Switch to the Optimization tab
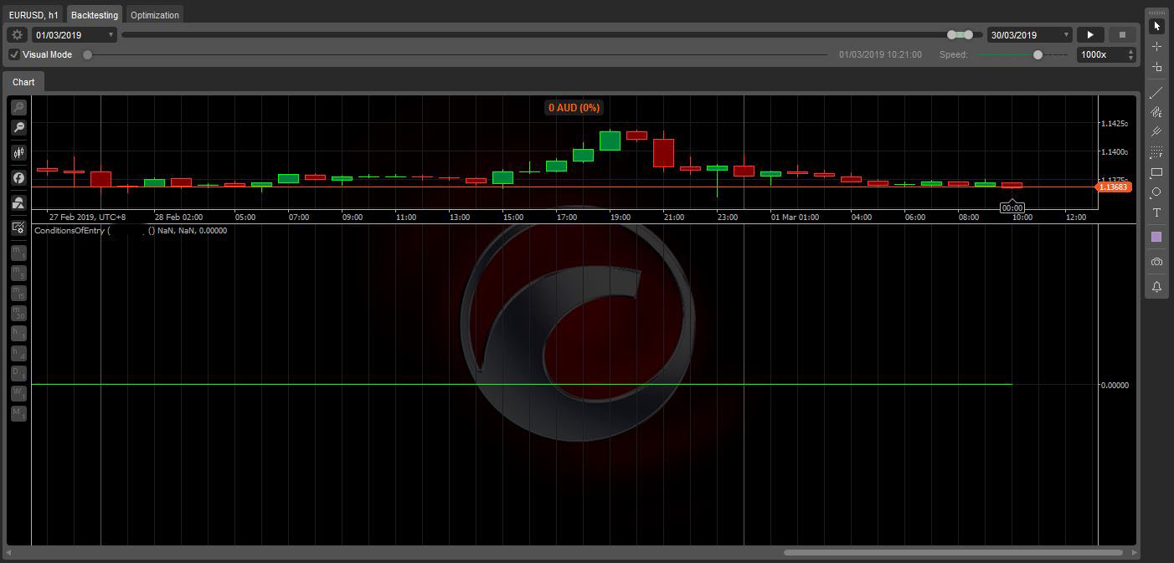This screenshot has width=1174, height=563. point(155,15)
